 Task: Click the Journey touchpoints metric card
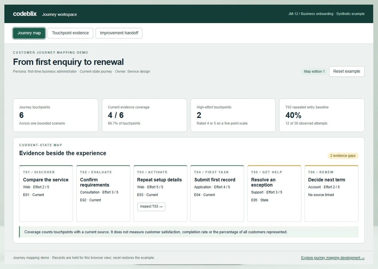point(56,115)
